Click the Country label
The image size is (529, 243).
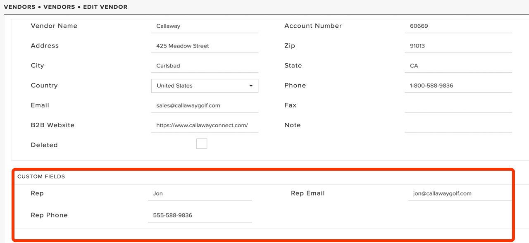click(x=44, y=85)
